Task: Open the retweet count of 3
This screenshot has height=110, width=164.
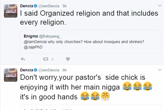Action: [53, 59]
